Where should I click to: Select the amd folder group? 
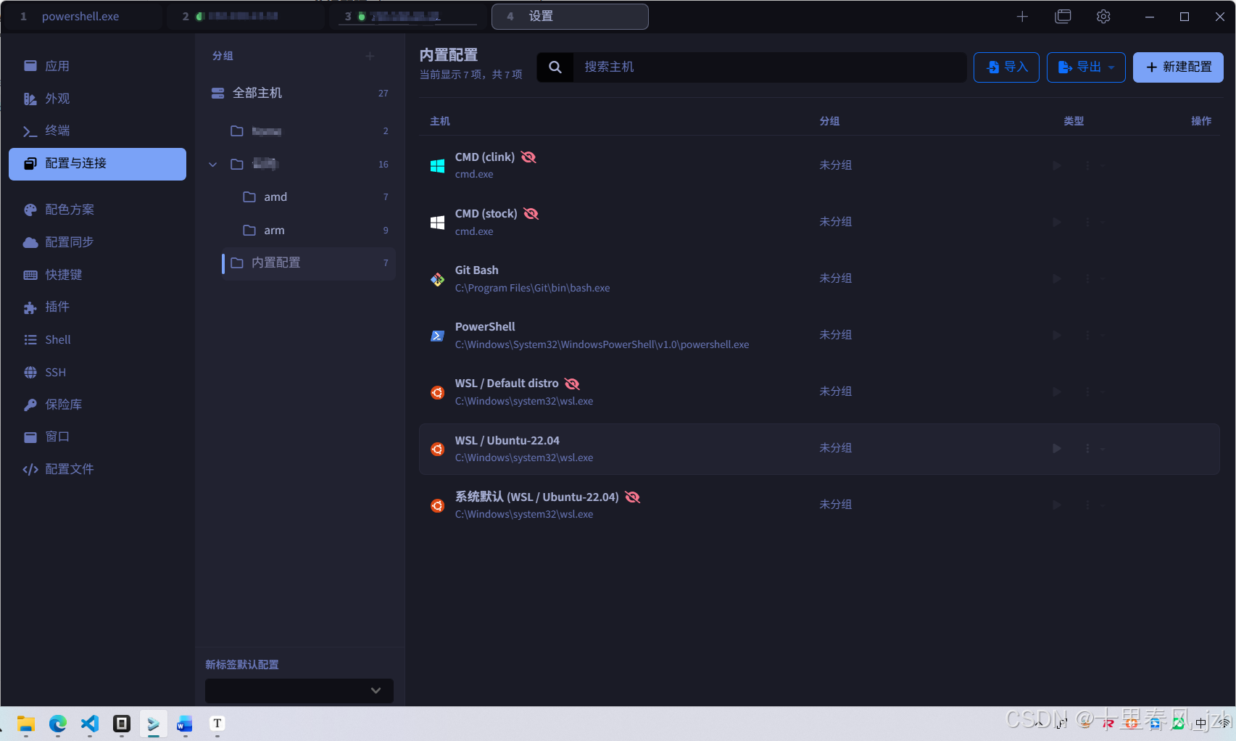pyautogui.click(x=315, y=197)
